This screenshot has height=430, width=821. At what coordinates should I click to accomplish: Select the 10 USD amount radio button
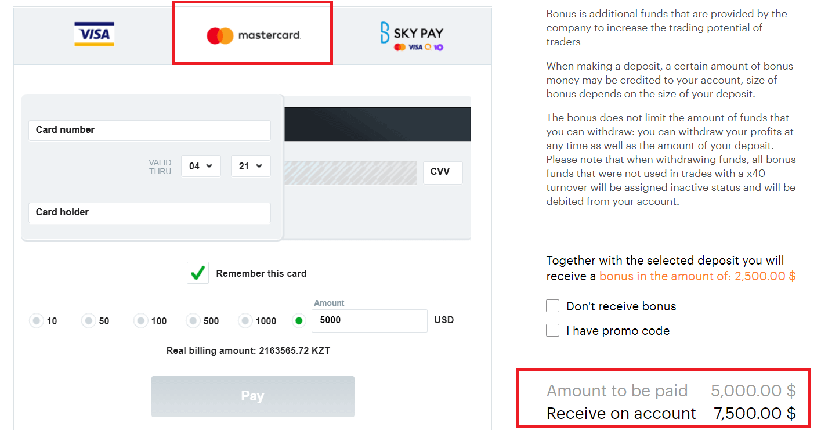(x=37, y=320)
